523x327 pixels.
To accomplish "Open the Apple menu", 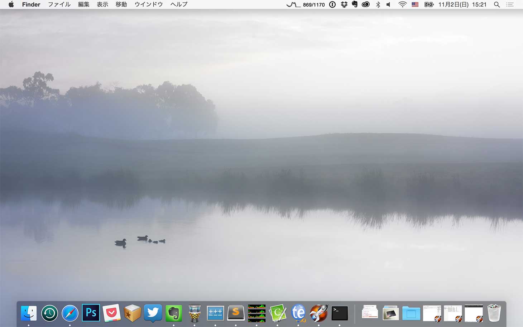I will click(11, 4).
